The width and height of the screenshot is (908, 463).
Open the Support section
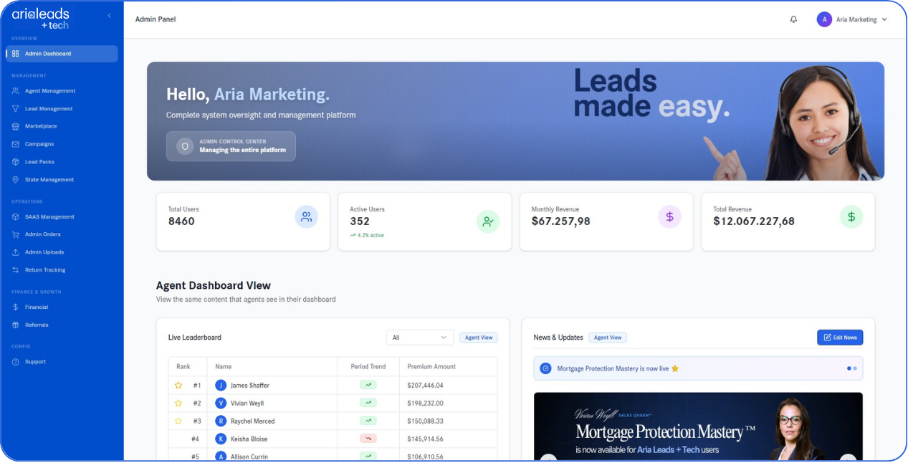(62, 362)
